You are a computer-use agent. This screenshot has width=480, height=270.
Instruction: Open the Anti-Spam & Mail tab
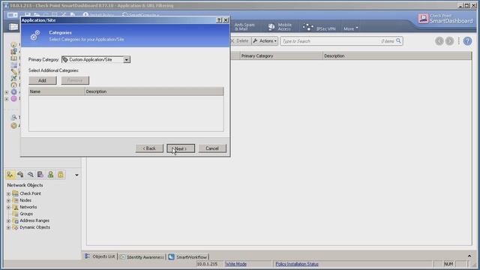[x=244, y=27]
